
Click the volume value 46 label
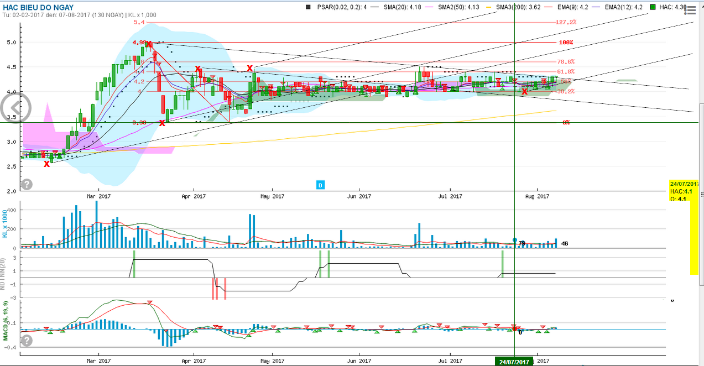tap(565, 244)
